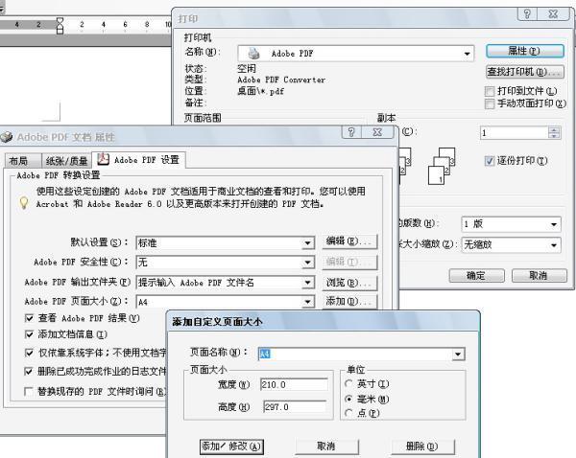Uncheck 查看 Adobe PDF 结果 checkbox

click(x=29, y=318)
